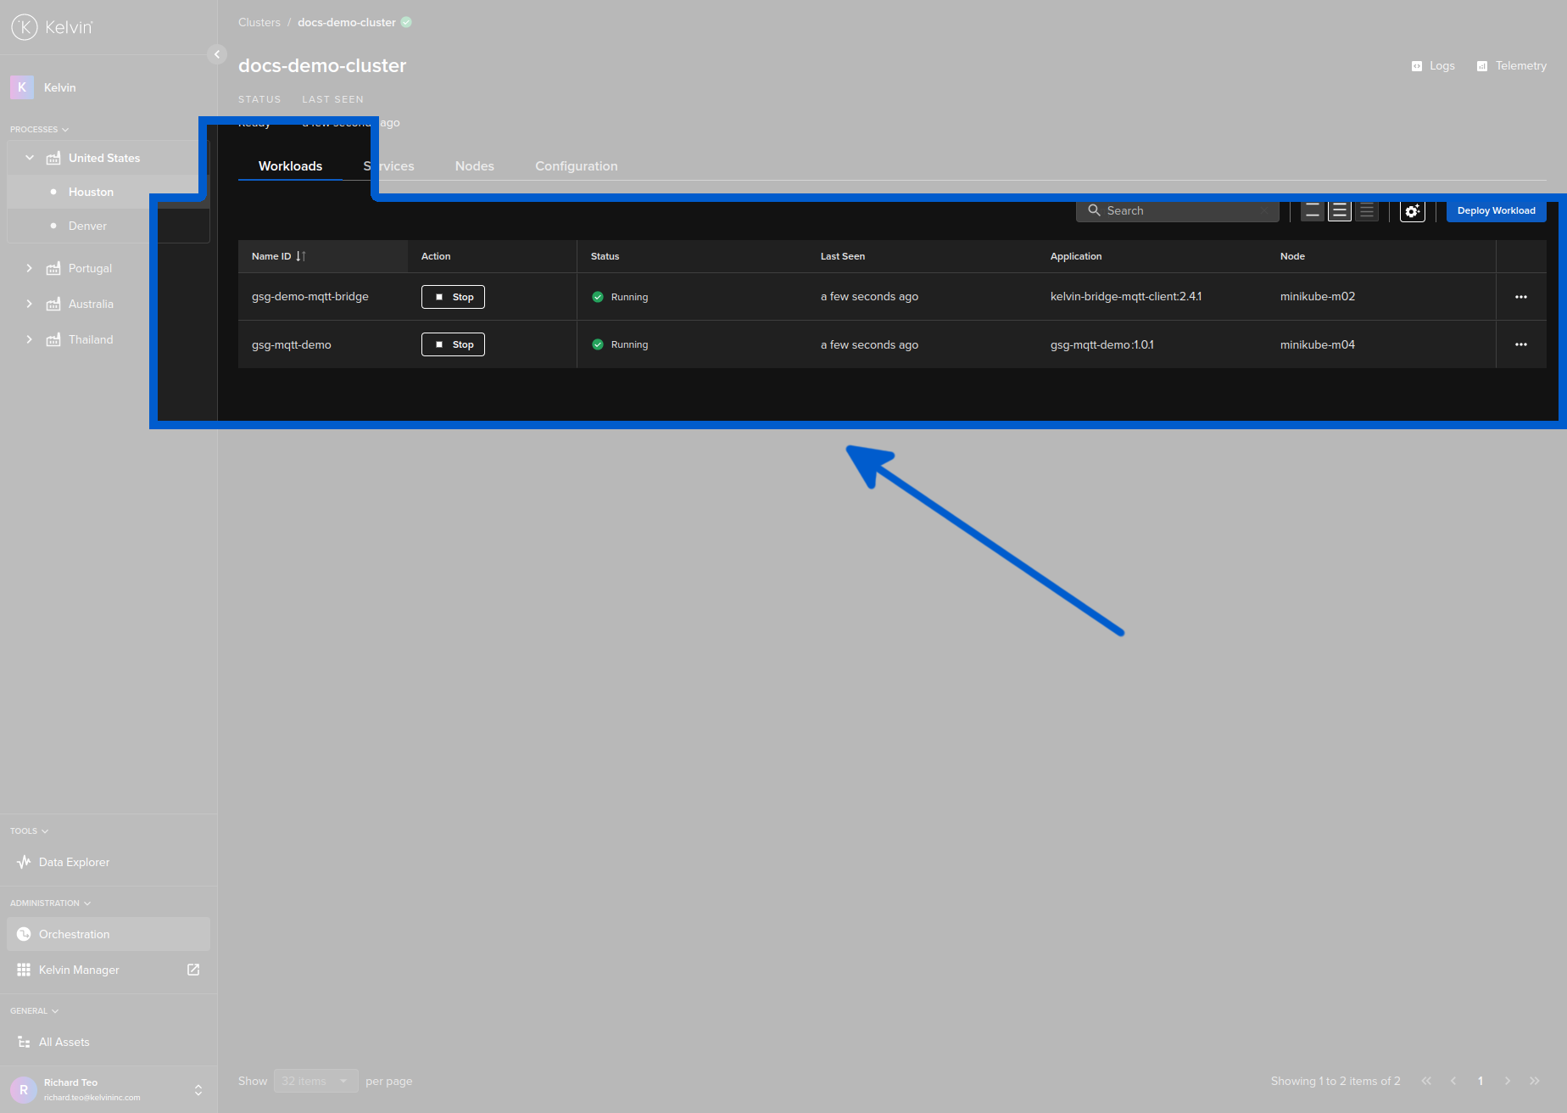Click the Deploy Workload button

tap(1496, 210)
